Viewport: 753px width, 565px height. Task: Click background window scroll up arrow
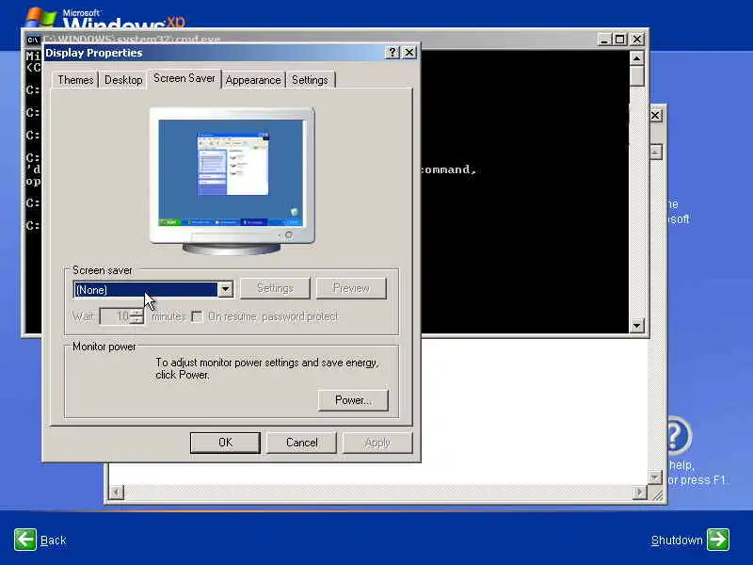point(655,153)
